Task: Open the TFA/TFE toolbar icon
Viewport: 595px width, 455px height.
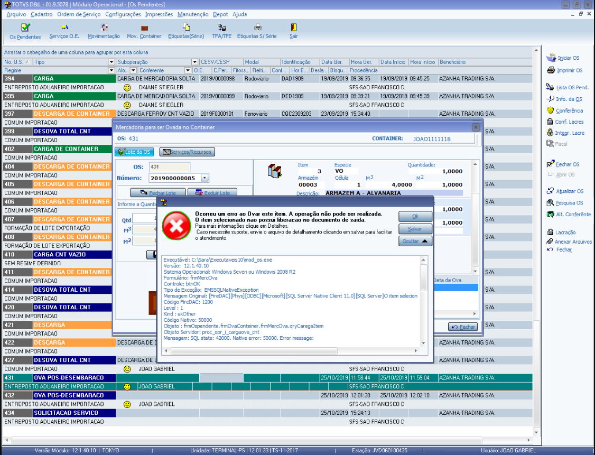Action: tap(221, 32)
